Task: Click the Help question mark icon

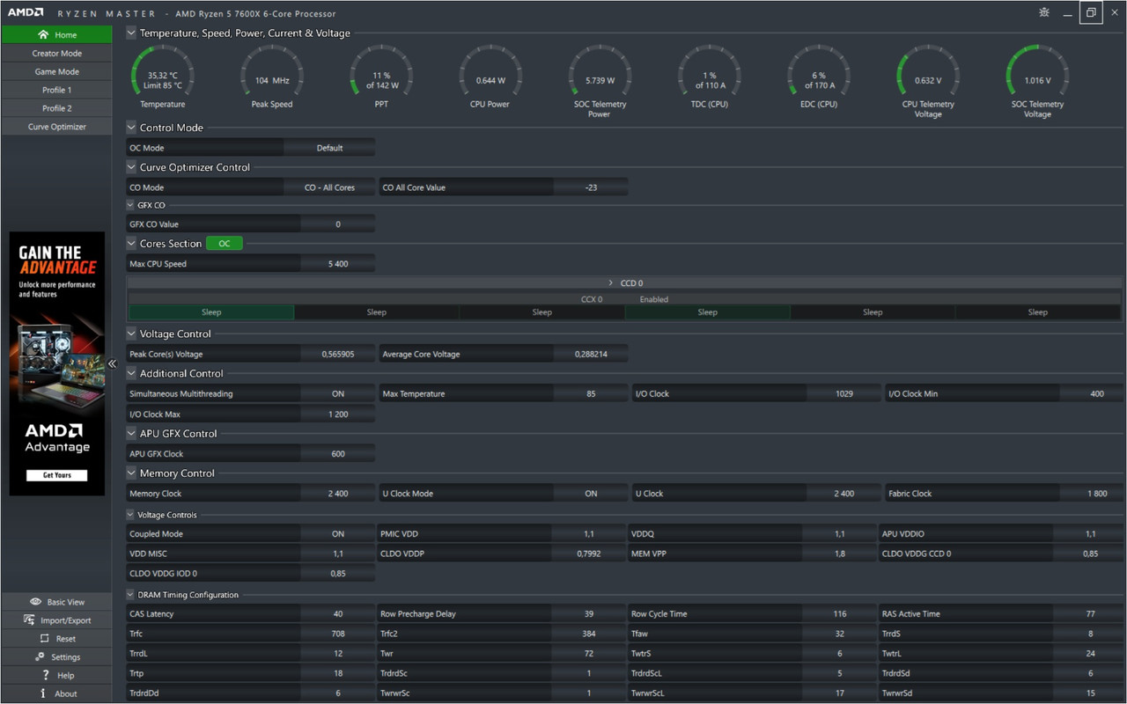Action: [46, 675]
